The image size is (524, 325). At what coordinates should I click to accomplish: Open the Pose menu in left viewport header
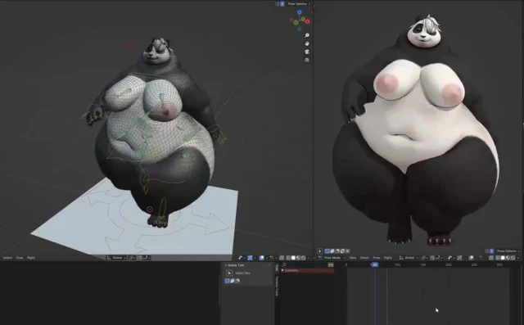20,258
